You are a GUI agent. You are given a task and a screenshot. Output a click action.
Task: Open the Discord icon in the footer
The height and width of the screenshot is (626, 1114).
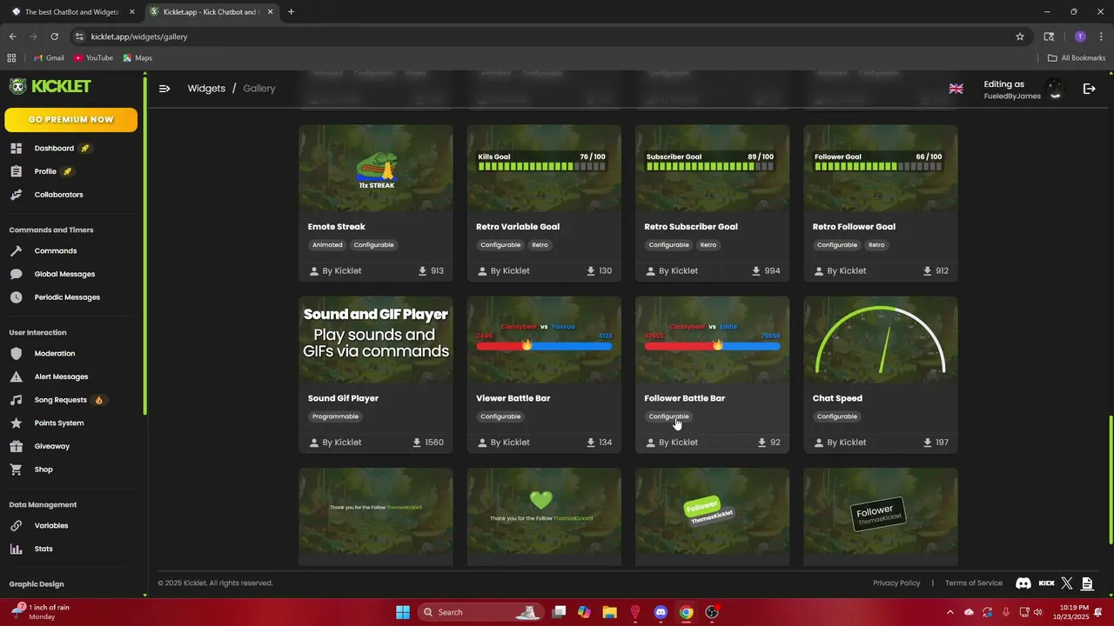(x=1023, y=583)
